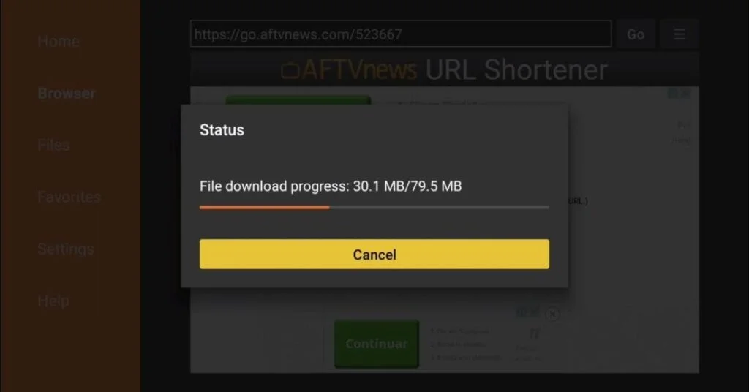Click the URL Shortener page heading
749x392 pixels.
[x=516, y=69]
